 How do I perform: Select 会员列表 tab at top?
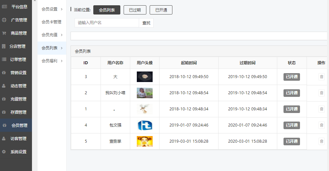(x=107, y=10)
